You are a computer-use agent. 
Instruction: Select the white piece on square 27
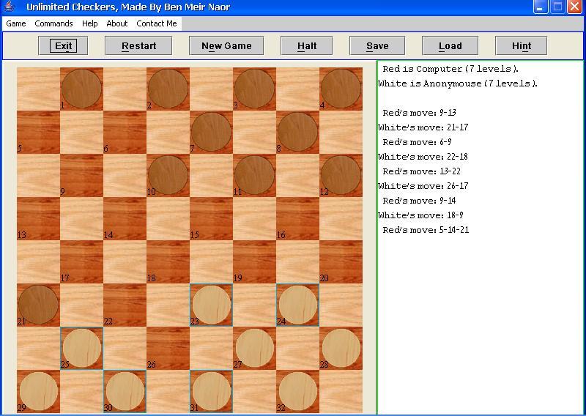tap(254, 348)
